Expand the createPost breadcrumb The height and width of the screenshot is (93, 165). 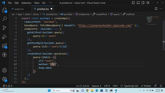(100, 14)
